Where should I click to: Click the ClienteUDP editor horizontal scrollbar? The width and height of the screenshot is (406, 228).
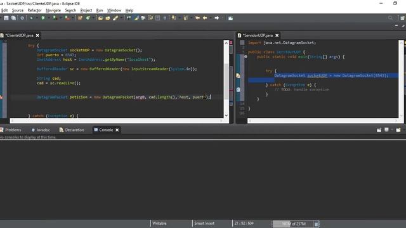click(x=117, y=120)
